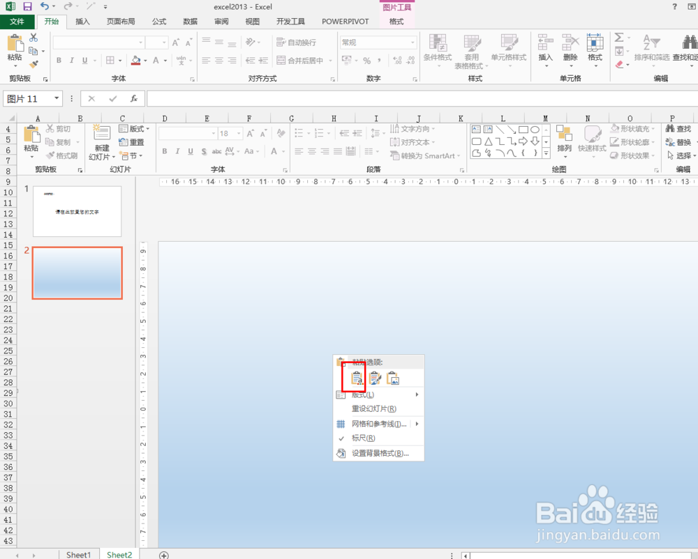The image size is (698, 559).
Task: Click the Excel clear eraser icon
Action: pos(619,64)
